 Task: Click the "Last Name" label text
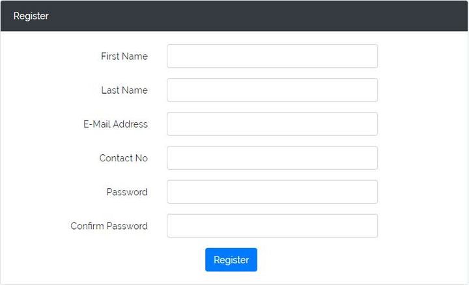point(124,90)
